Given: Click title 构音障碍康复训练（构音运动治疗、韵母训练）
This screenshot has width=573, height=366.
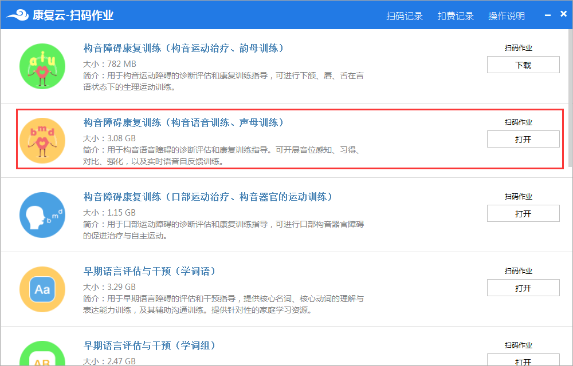Looking at the screenshot, I should click(183, 48).
